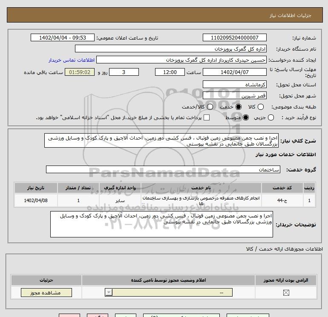Click the deadline date field 1402/04/07

[234, 72]
